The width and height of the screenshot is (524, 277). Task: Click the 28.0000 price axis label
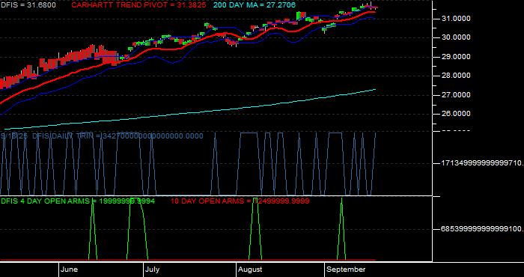click(456, 76)
